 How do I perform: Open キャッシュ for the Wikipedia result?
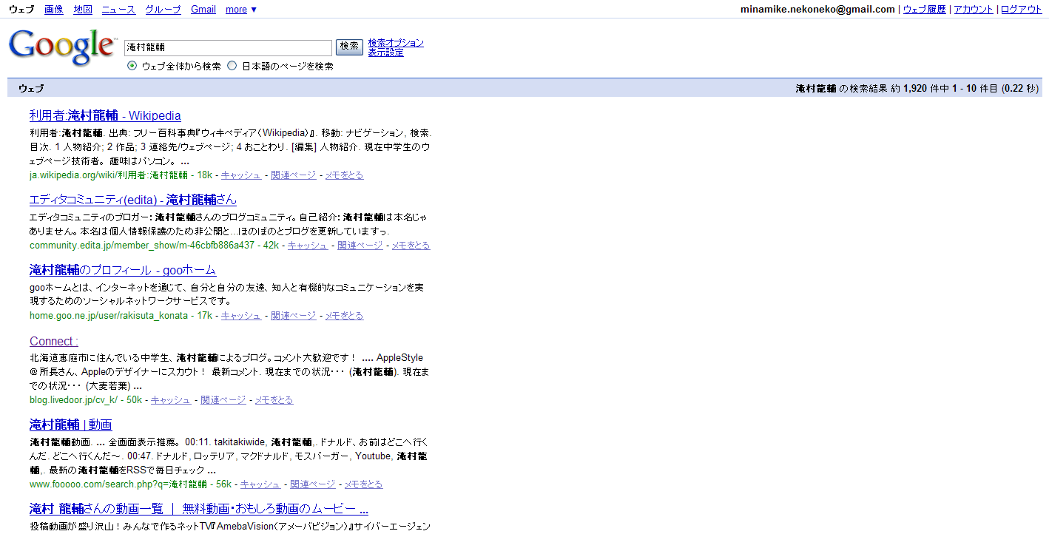point(240,175)
